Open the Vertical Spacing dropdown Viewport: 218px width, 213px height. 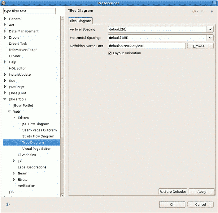(x=210, y=29)
